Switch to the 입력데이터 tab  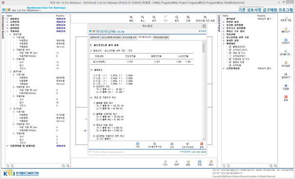95,37
